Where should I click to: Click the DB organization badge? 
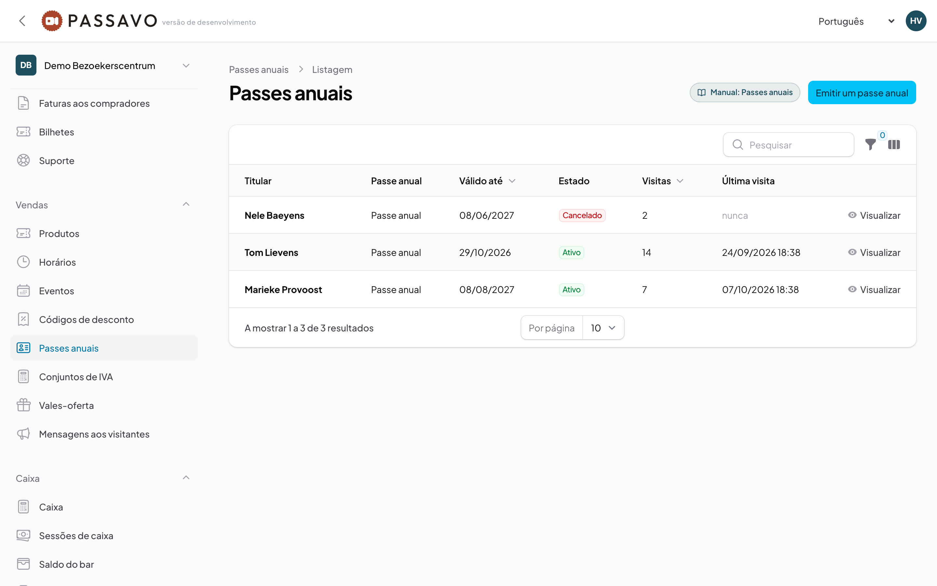coord(26,65)
